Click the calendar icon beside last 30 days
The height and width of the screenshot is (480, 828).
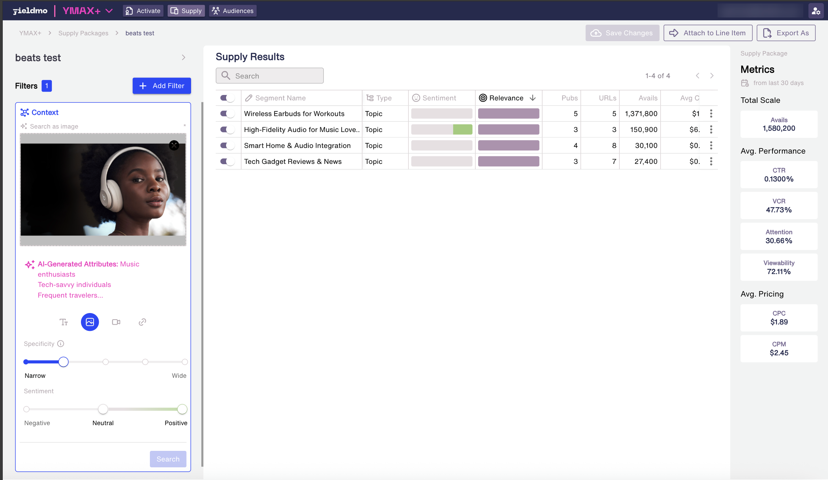point(745,83)
